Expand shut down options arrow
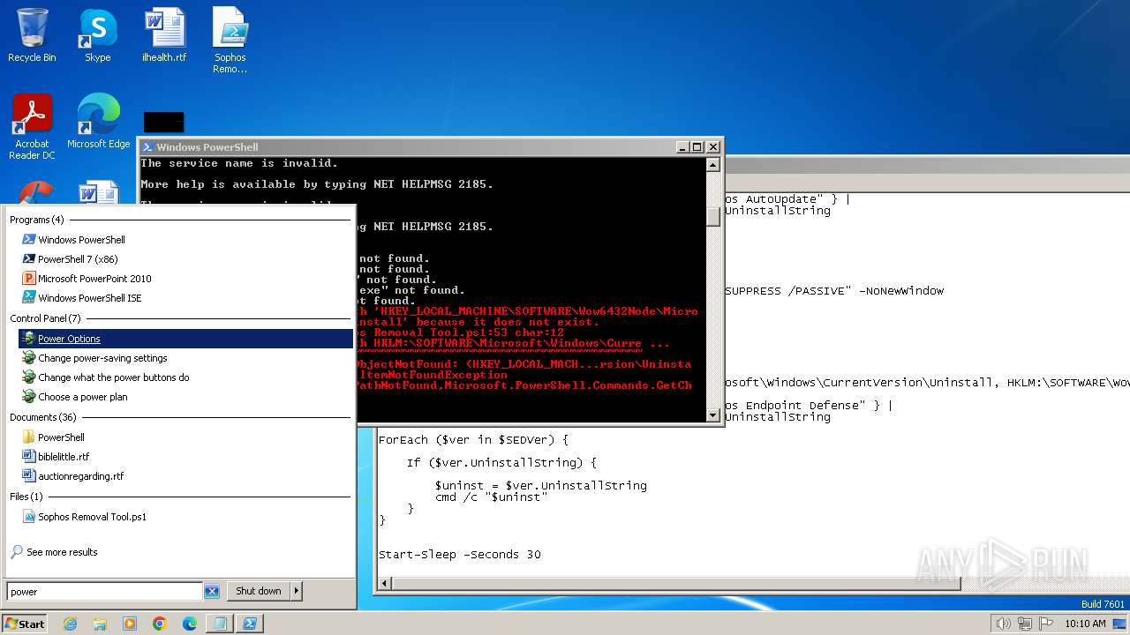Viewport: 1130px width, 635px height. coord(297,591)
